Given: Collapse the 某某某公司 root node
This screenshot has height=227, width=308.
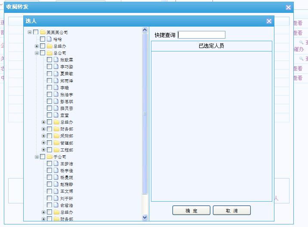Looking at the screenshot, I should coord(30,32).
